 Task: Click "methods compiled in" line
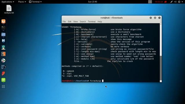coord(82,66)
